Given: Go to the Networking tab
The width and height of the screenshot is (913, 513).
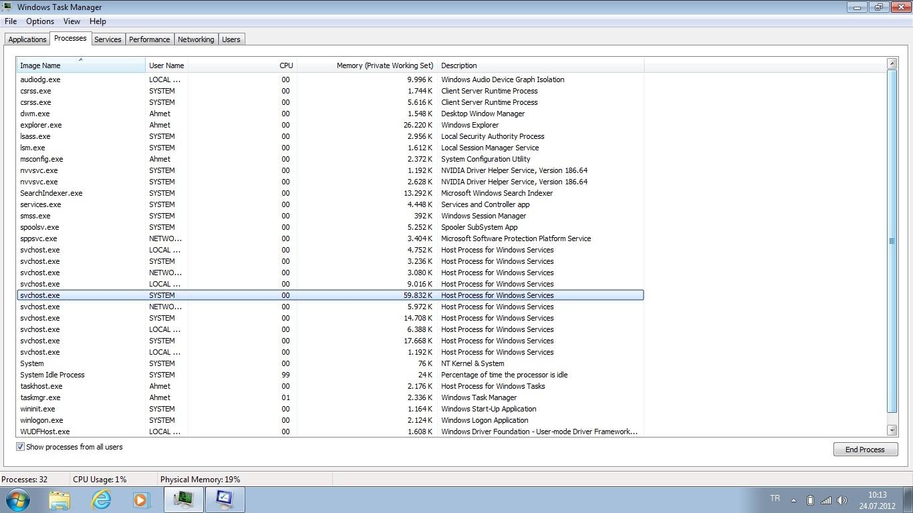Looking at the screenshot, I should click(x=196, y=39).
